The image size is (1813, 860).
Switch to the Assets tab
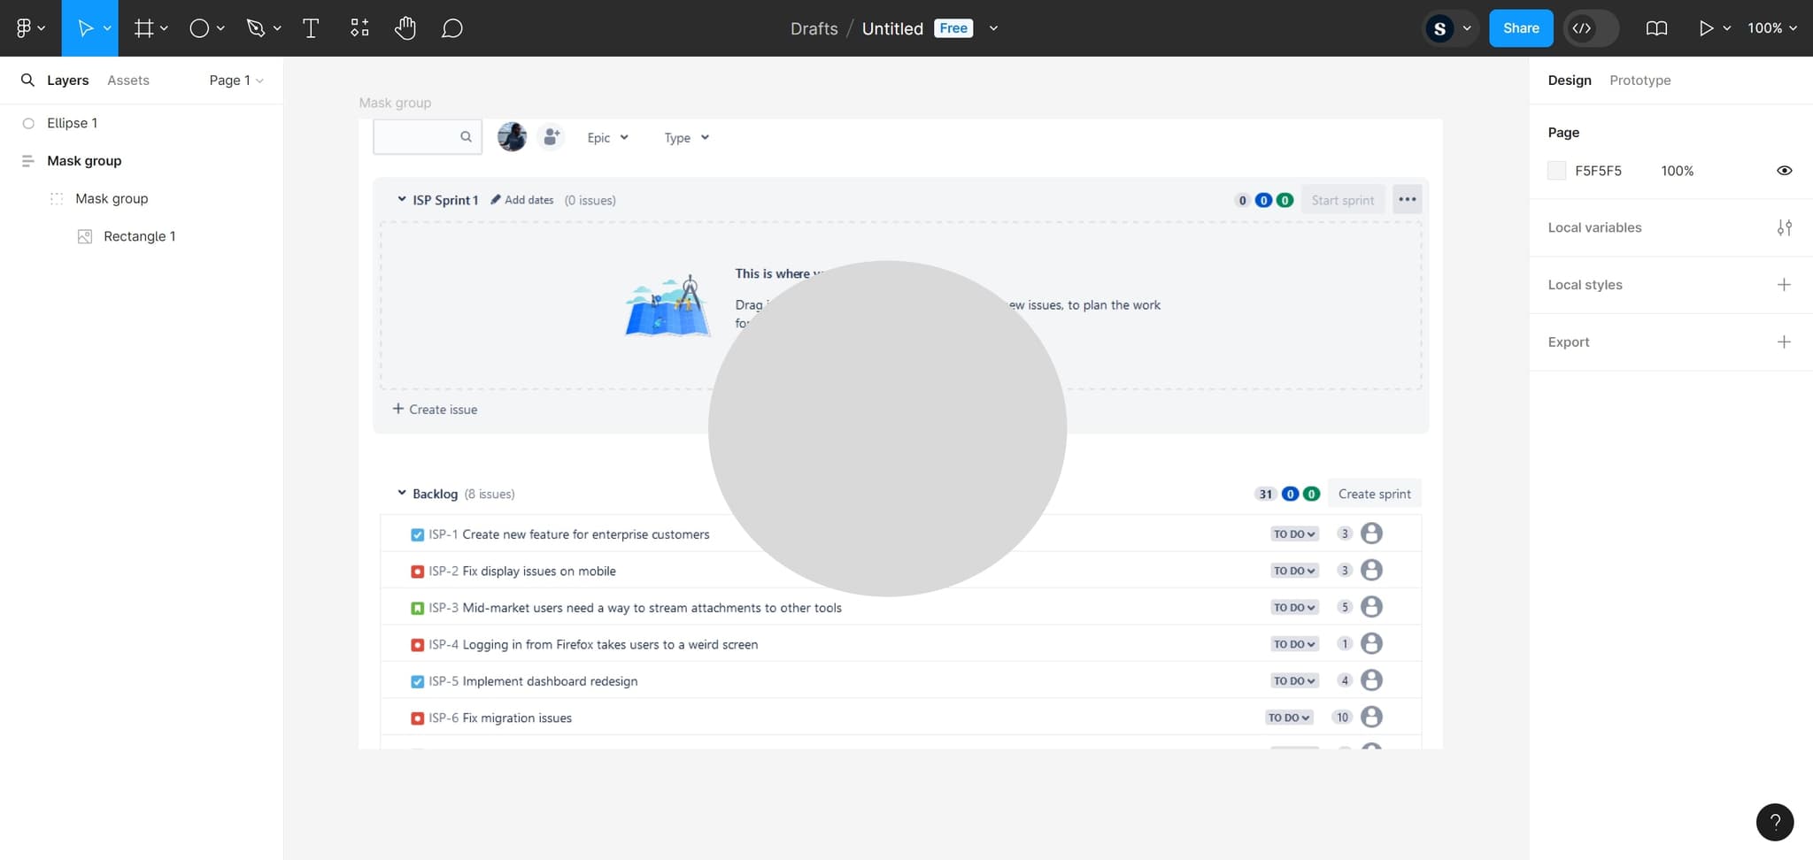click(127, 81)
